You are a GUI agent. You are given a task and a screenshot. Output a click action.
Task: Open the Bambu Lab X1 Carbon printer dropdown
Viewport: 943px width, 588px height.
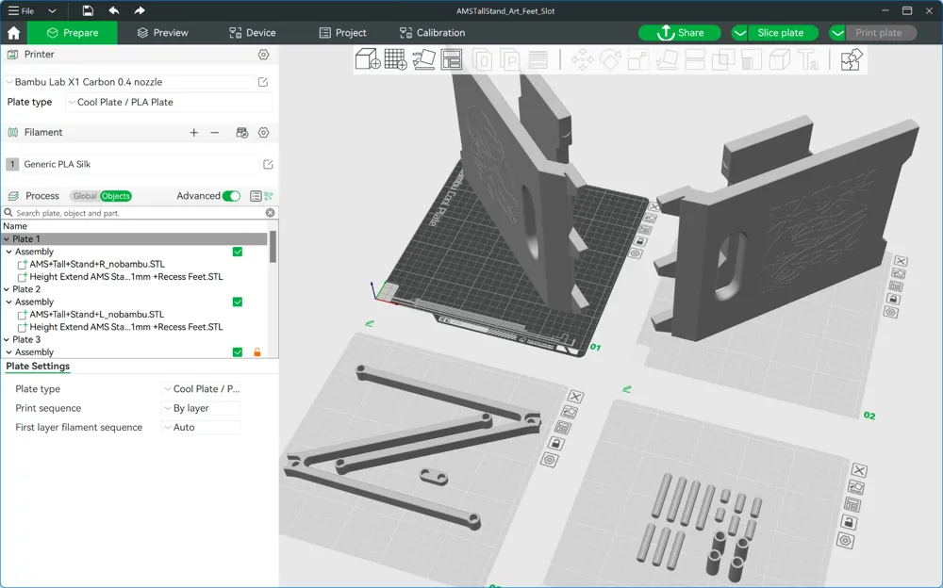tap(132, 82)
